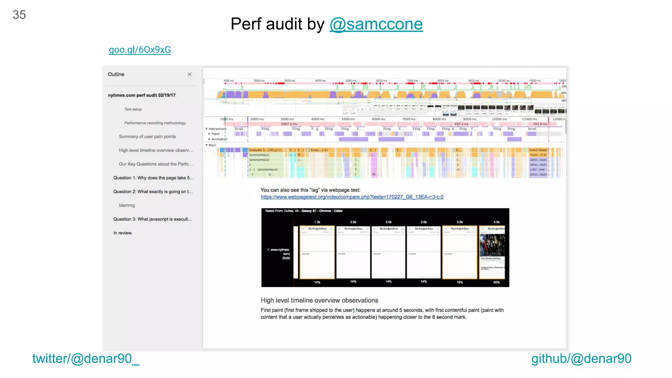Jump to High level timeline overview outline entry
This screenshot has height=378, width=672.
156,150
